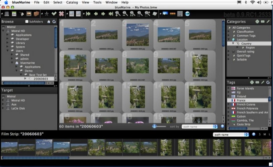Expand the LaCie Disk target

[x=3, y=108]
